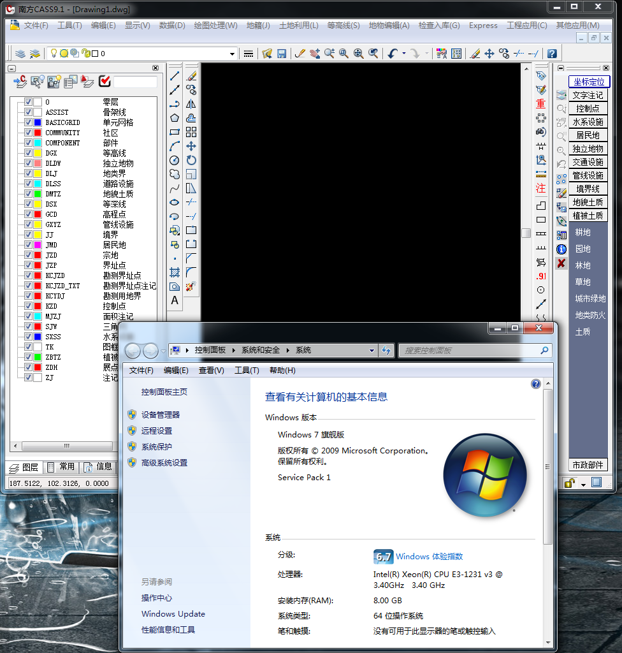Screen dimensions: 622x653
Task: Open the Express menu
Action: click(x=483, y=26)
